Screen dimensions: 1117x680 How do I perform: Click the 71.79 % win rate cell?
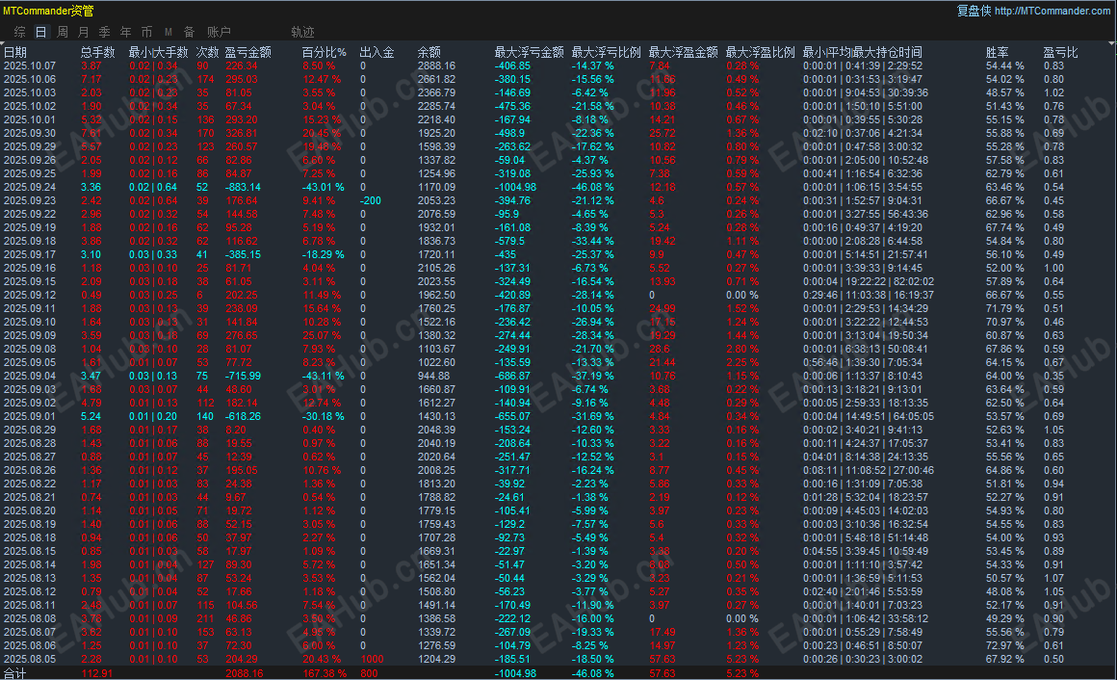point(1005,308)
